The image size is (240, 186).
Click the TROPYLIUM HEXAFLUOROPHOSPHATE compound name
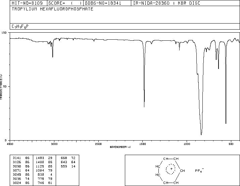tap(52, 9)
